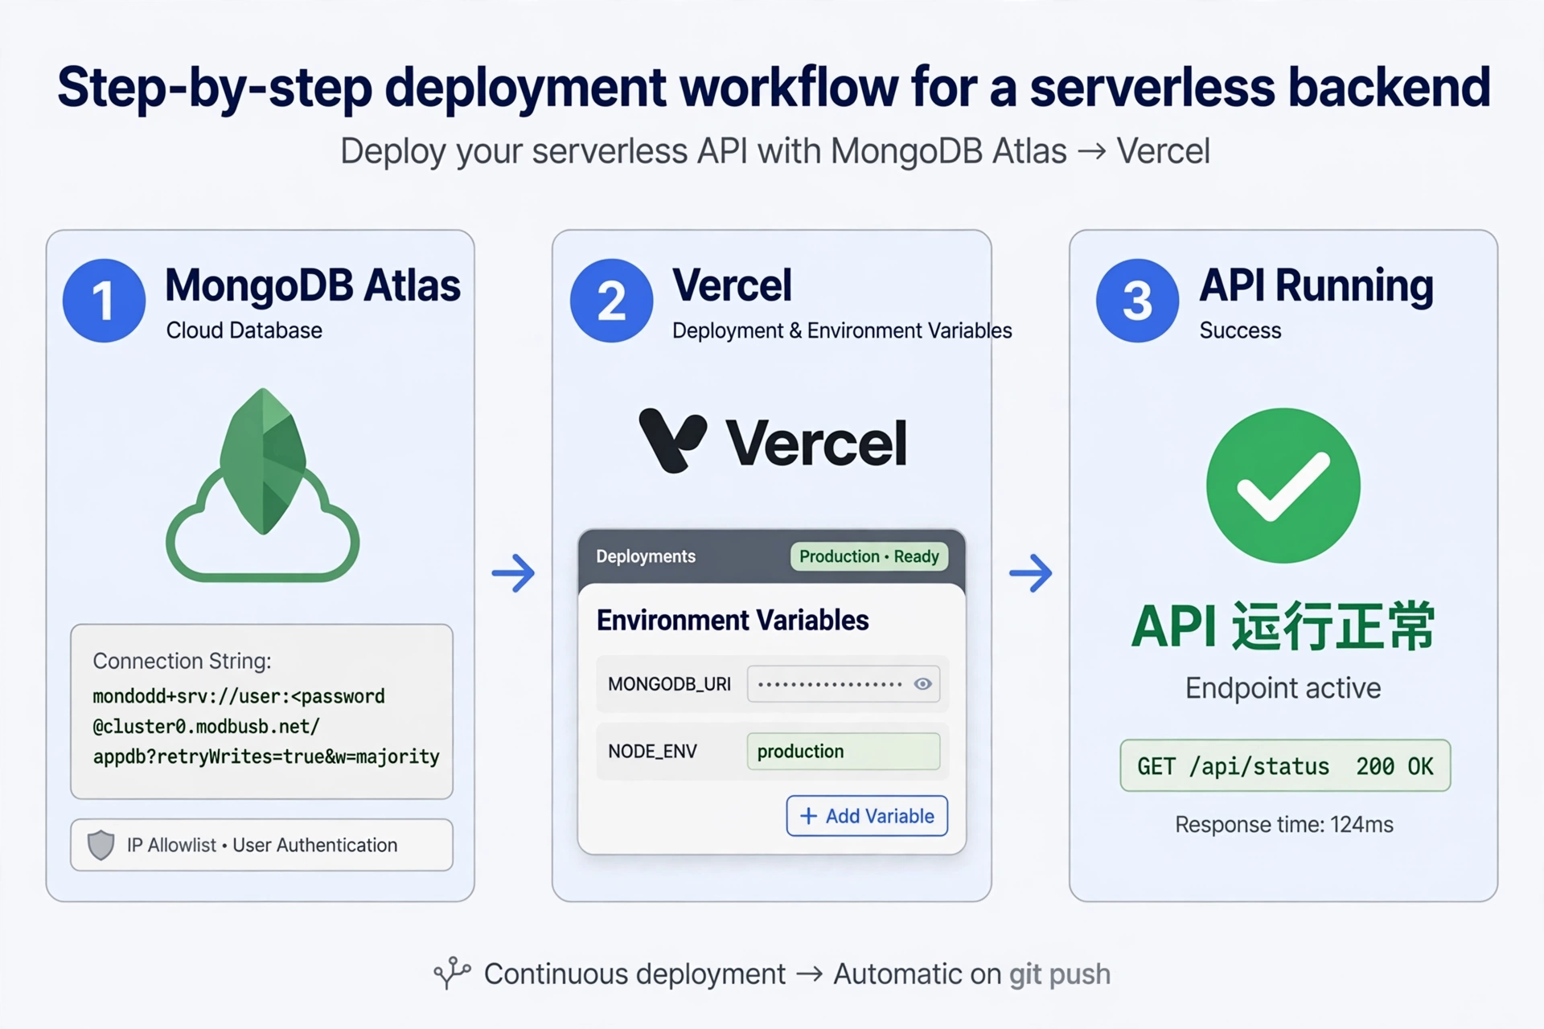Viewport: 1544px width, 1029px height.
Task: Click the Connection String label
Action: [182, 661]
